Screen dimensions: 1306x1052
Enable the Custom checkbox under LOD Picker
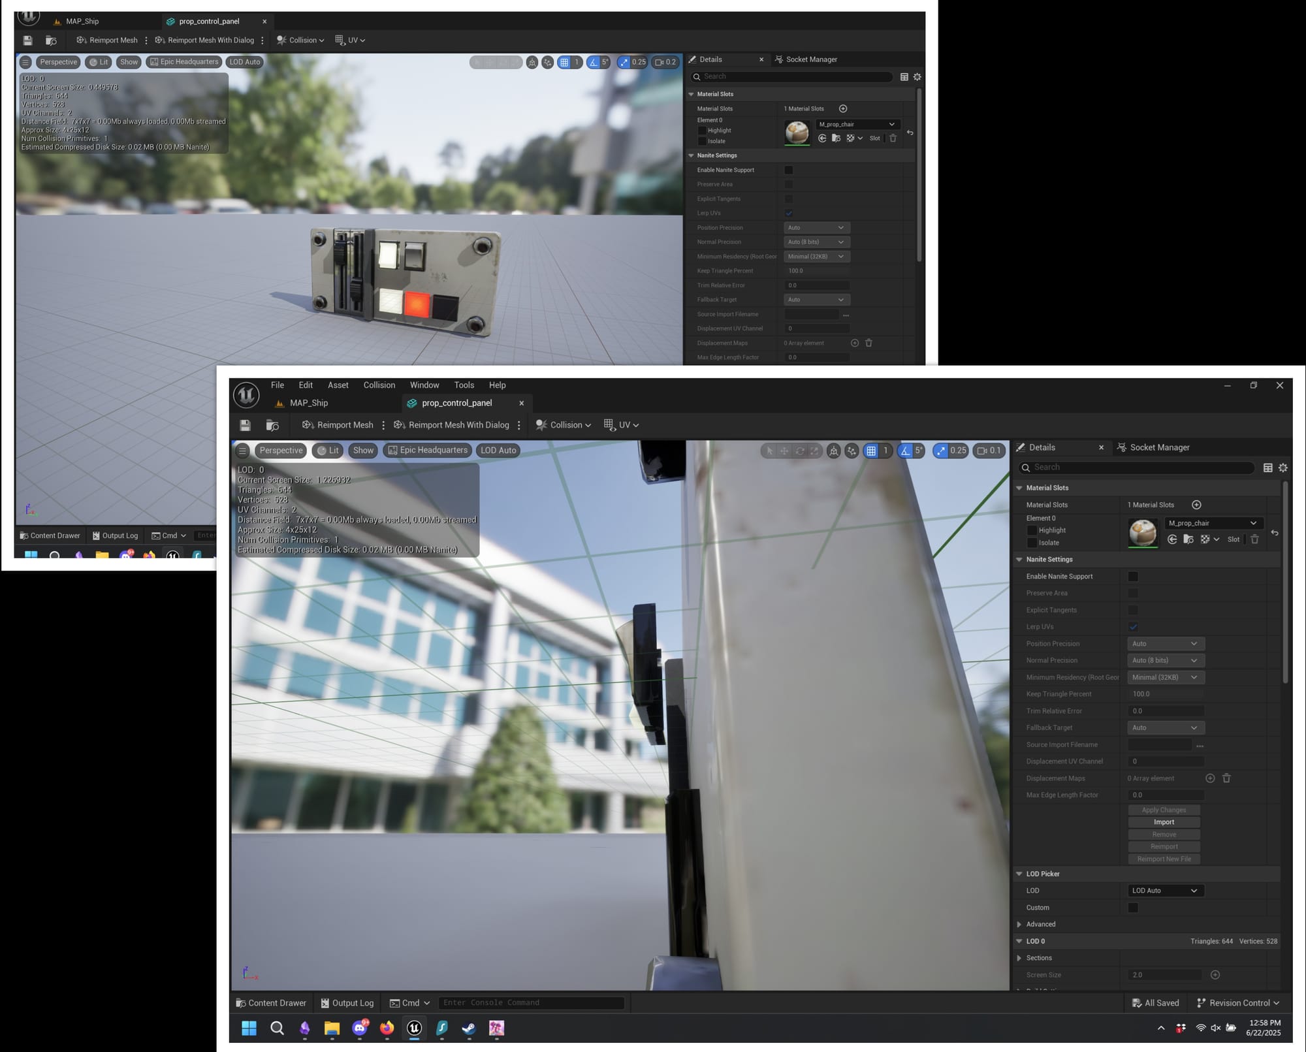click(1133, 908)
